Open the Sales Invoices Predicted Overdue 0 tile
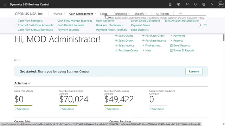The width and height of the screenshot is (225, 126). point(152,99)
